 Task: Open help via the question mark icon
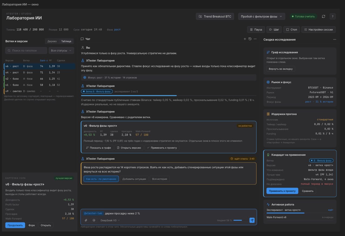click(x=333, y=16)
